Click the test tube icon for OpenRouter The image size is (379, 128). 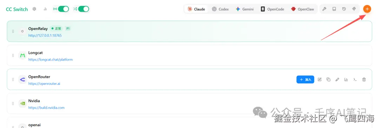337,80
